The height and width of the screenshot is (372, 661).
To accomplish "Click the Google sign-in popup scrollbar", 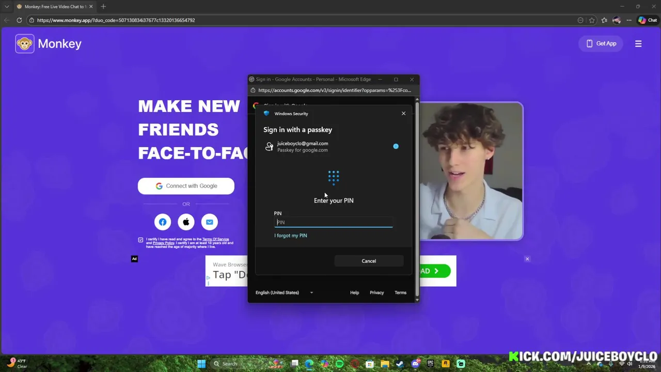I will click(417, 199).
